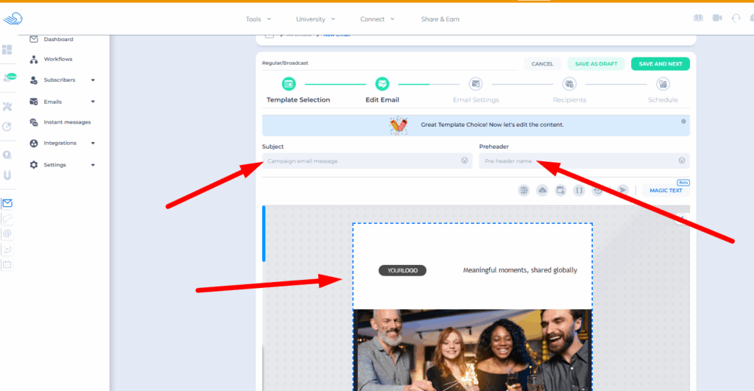Click the SAVE AND NEXT button
754x391 pixels.
[x=660, y=64]
